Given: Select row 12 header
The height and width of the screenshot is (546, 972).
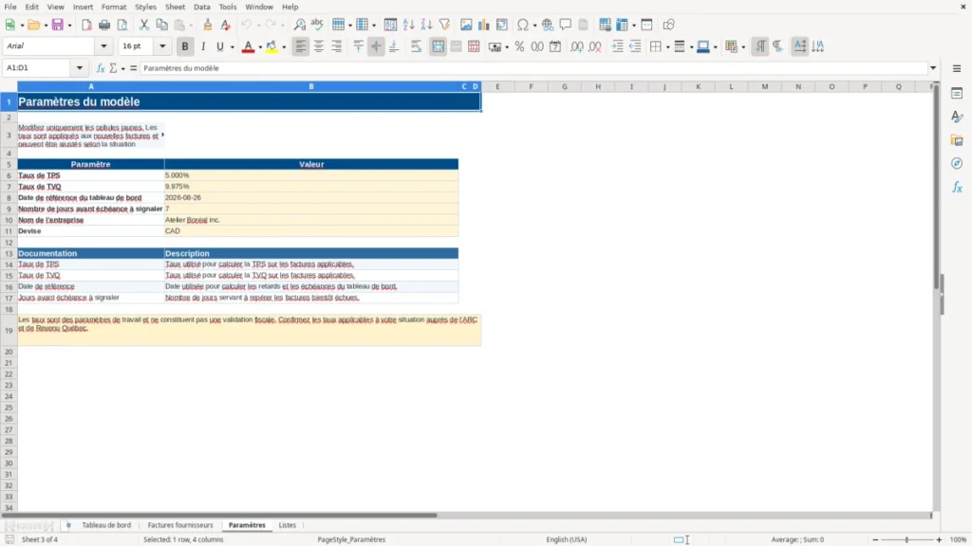Looking at the screenshot, I should pyautogui.click(x=9, y=242).
